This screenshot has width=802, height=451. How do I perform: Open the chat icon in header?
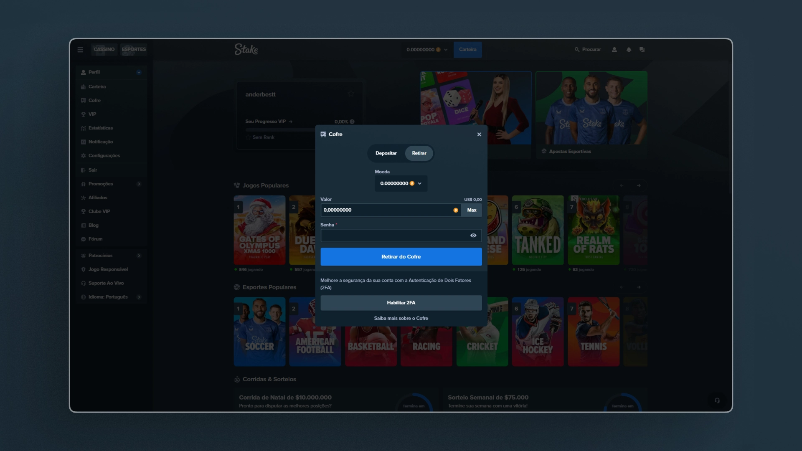coord(642,49)
